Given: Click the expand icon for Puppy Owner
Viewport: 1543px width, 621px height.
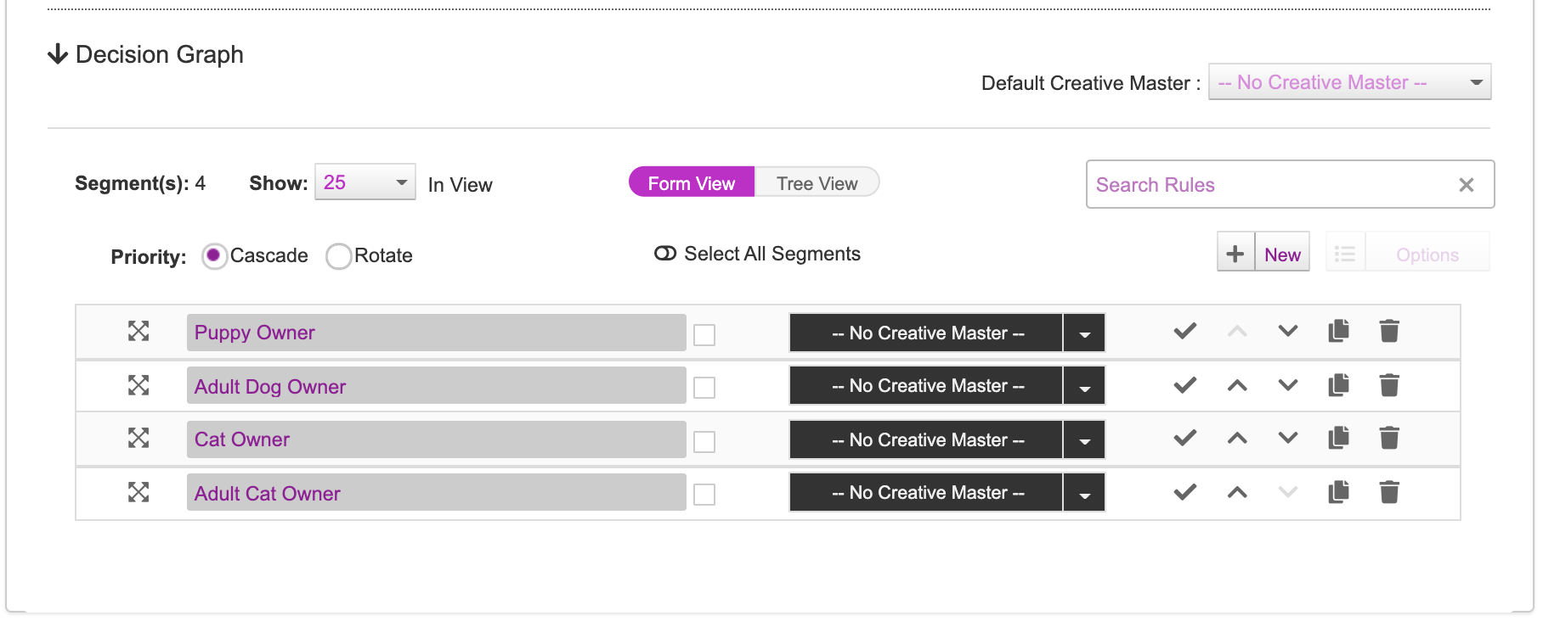Looking at the screenshot, I should pos(138,331).
